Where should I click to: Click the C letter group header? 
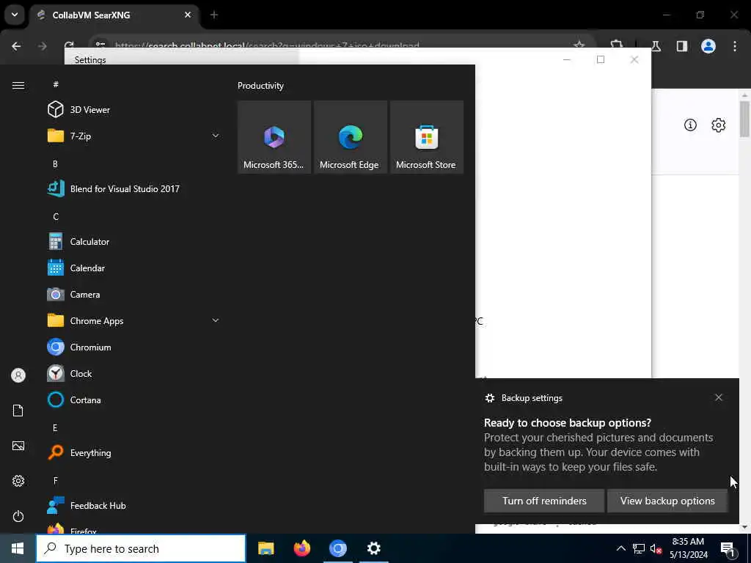pyautogui.click(x=56, y=216)
